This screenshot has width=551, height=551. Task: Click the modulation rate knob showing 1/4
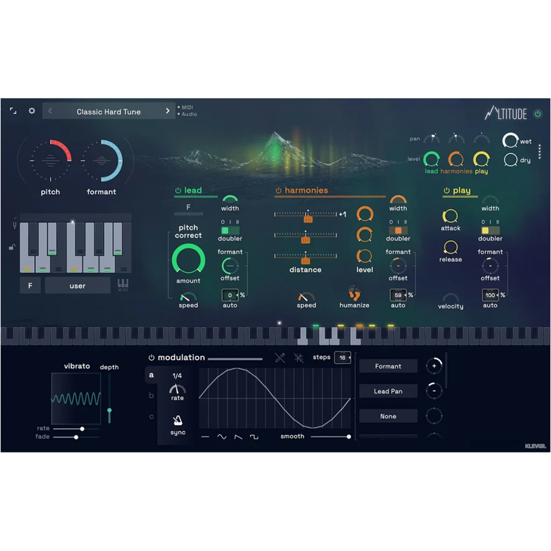tap(177, 388)
